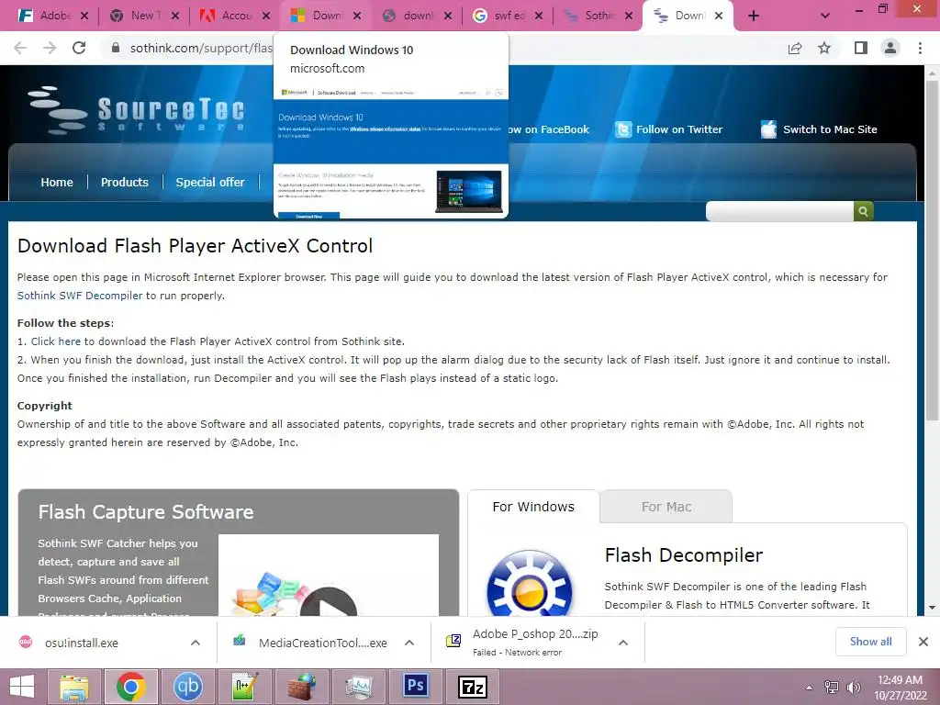This screenshot has width=940, height=705.
Task: Expand options for Adobe zip download
Action: (x=623, y=643)
